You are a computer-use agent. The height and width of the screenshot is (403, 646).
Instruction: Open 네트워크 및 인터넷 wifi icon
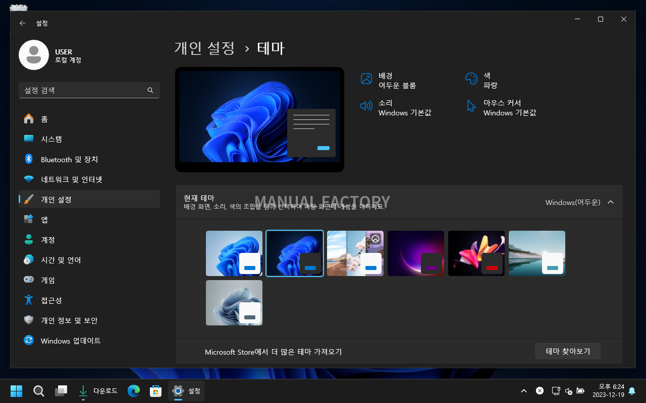pyautogui.click(x=29, y=179)
